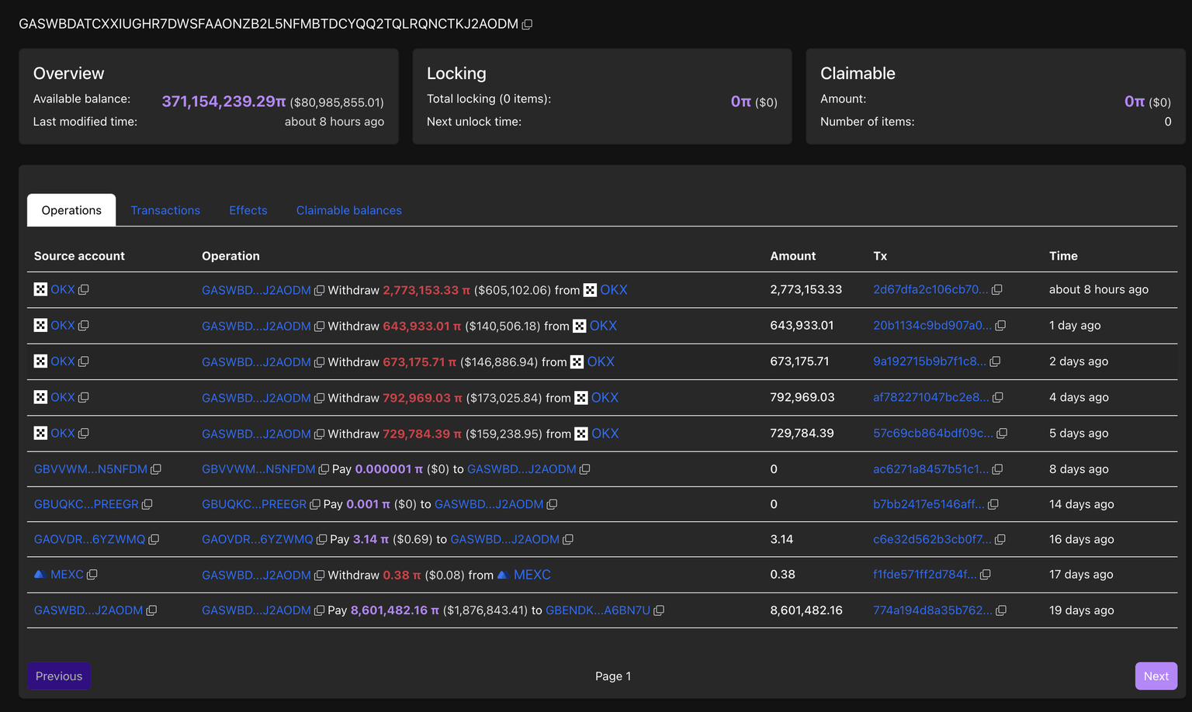
Task: Copy the GBVVWM...N5NFDM source account address
Action: 156,468
